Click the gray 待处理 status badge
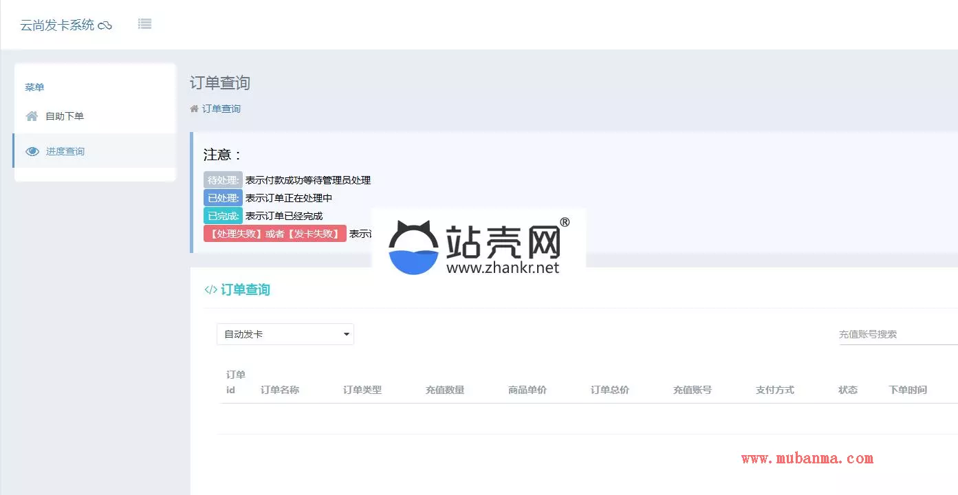This screenshot has height=495, width=958. click(223, 180)
